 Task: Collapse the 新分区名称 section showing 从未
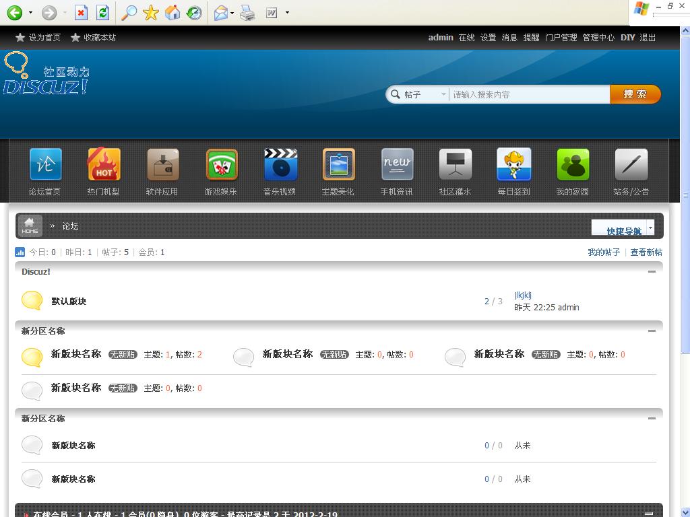coord(652,418)
